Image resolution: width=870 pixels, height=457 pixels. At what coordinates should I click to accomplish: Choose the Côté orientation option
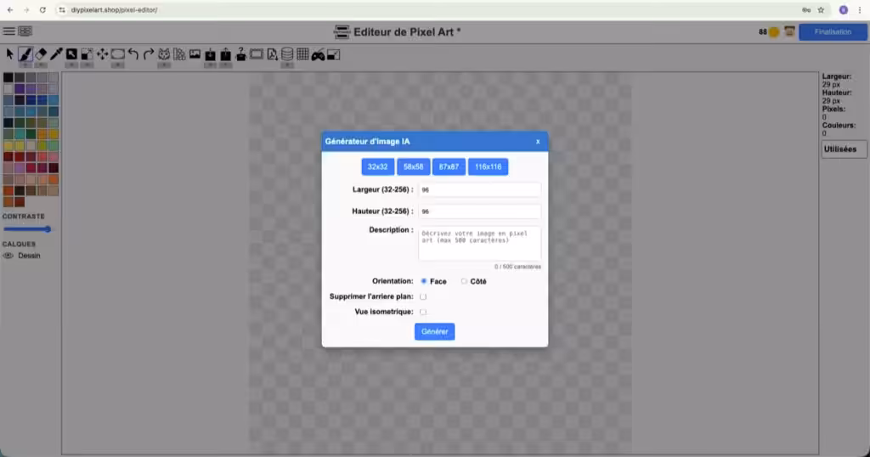(464, 281)
